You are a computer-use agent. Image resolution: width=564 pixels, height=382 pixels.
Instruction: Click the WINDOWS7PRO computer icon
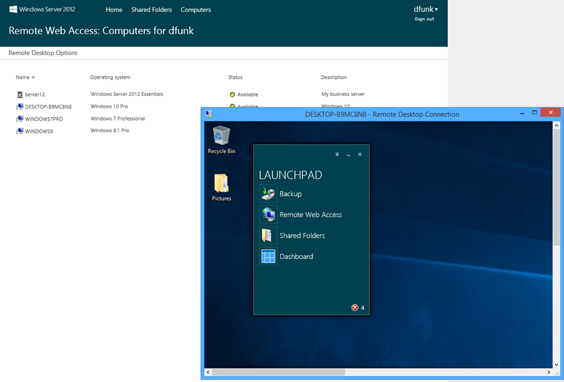click(20, 119)
